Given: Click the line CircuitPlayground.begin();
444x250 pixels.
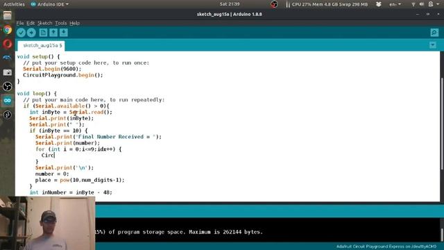Looking at the screenshot, I should 63,75.
